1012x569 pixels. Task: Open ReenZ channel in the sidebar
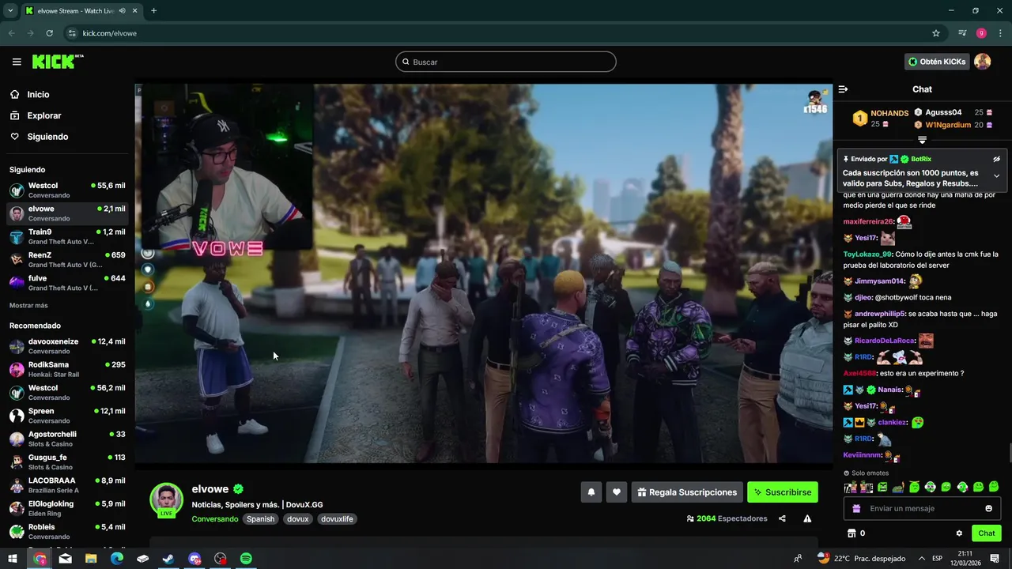[67, 260]
